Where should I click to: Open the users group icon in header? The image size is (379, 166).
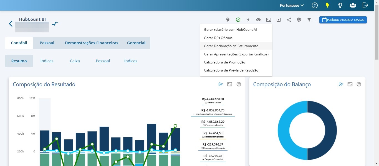pos(353,5)
